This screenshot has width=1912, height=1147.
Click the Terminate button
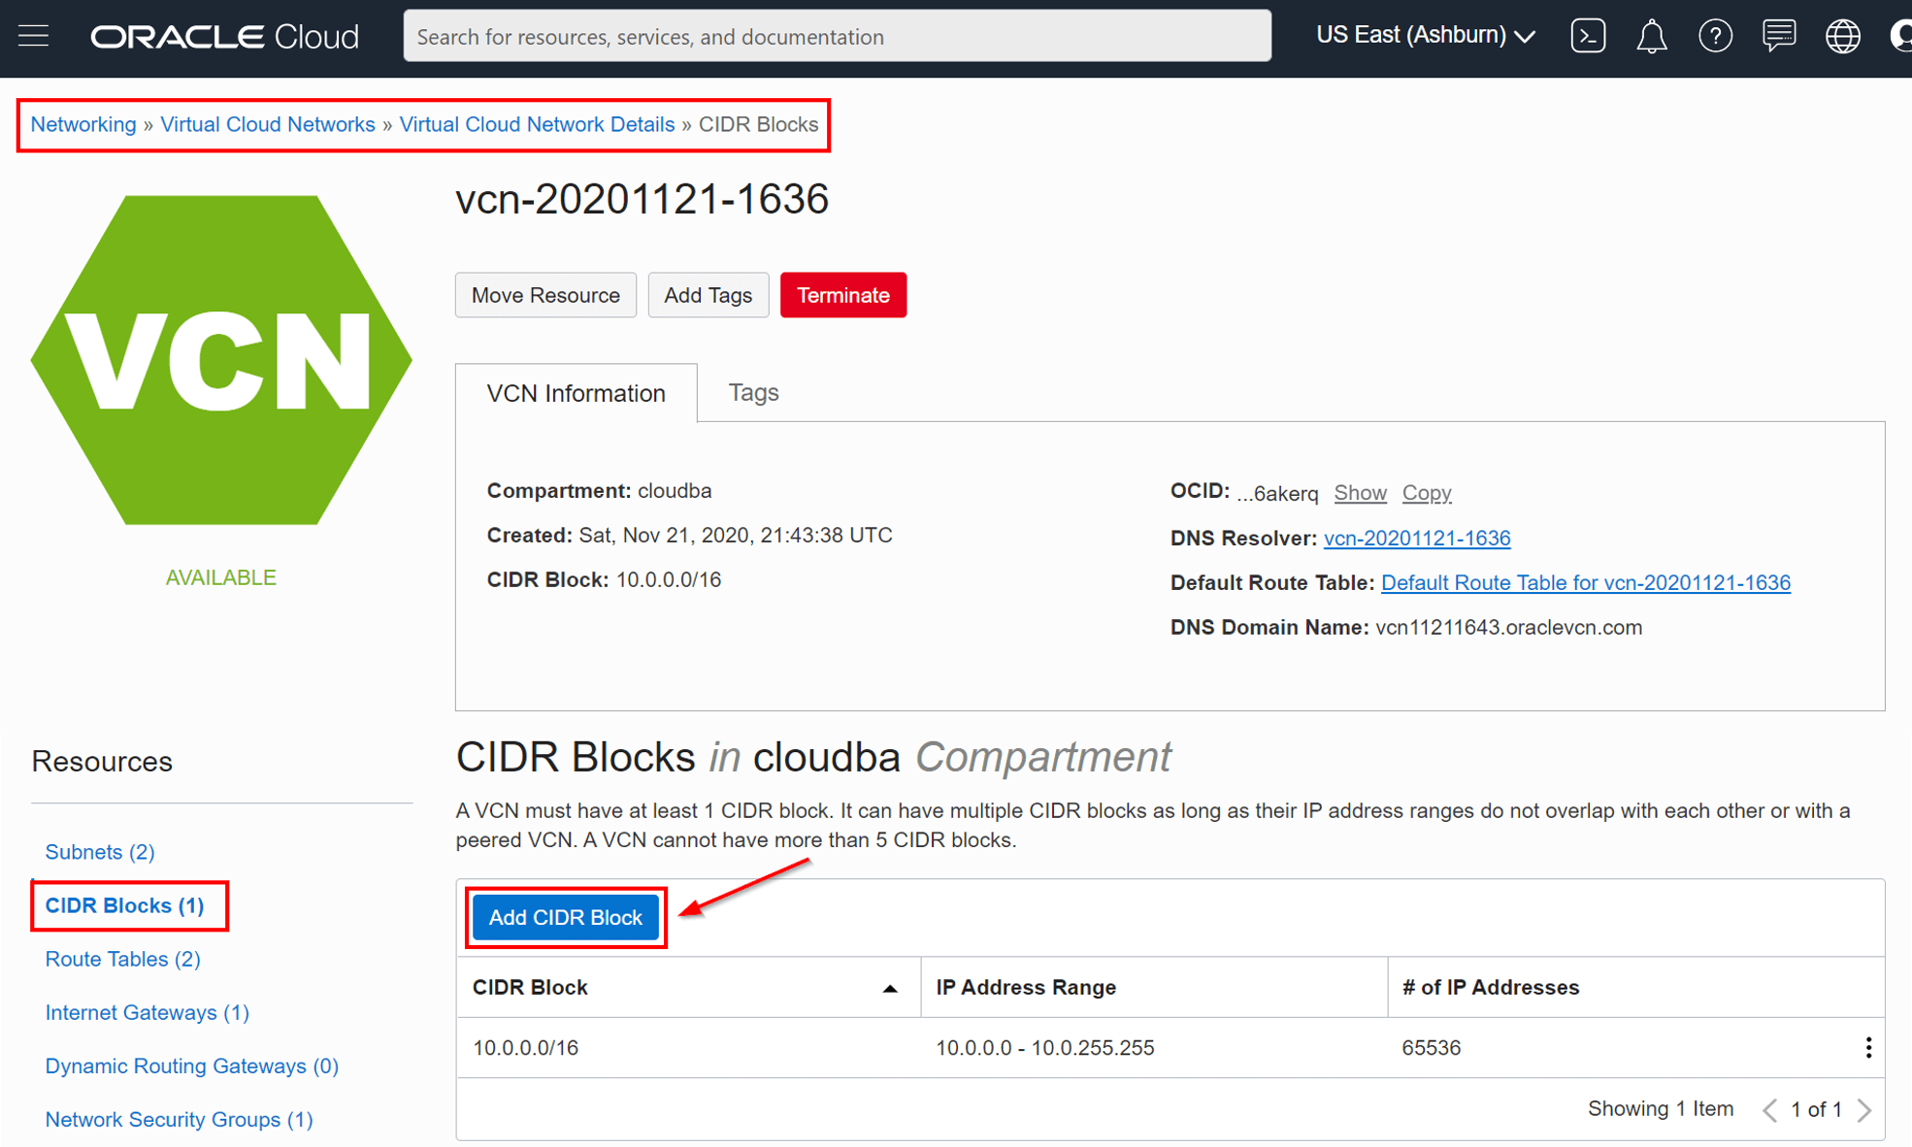pyautogui.click(x=842, y=294)
